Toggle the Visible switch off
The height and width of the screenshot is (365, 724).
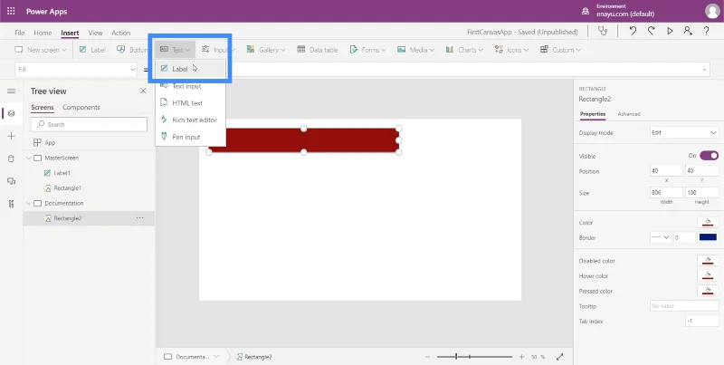[709, 156]
